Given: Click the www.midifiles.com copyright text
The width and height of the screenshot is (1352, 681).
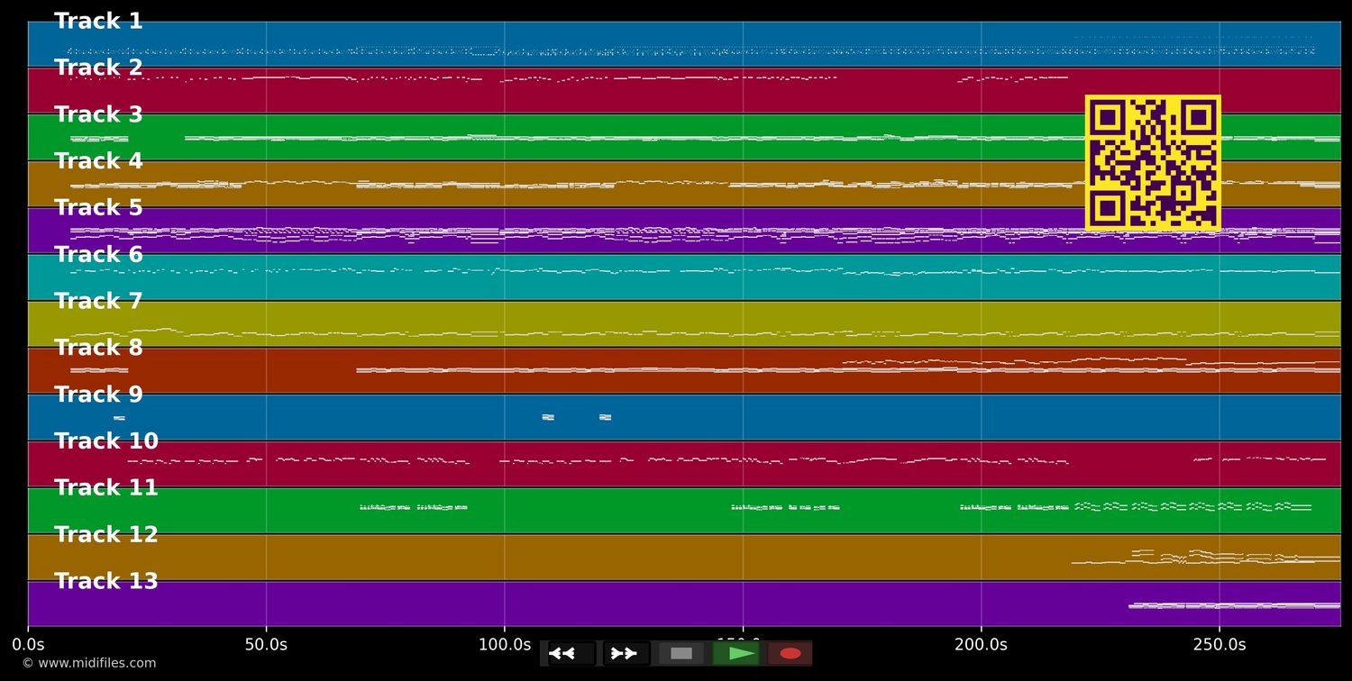Looking at the screenshot, I should click(89, 664).
